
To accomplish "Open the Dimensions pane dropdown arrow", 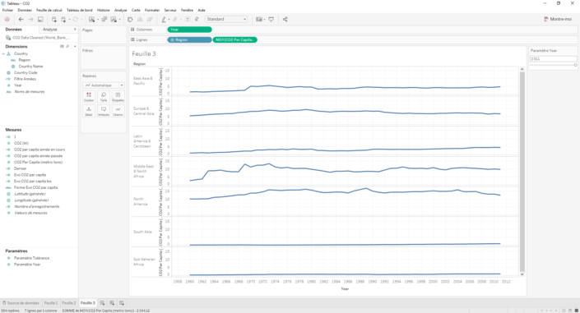I will [75, 47].
